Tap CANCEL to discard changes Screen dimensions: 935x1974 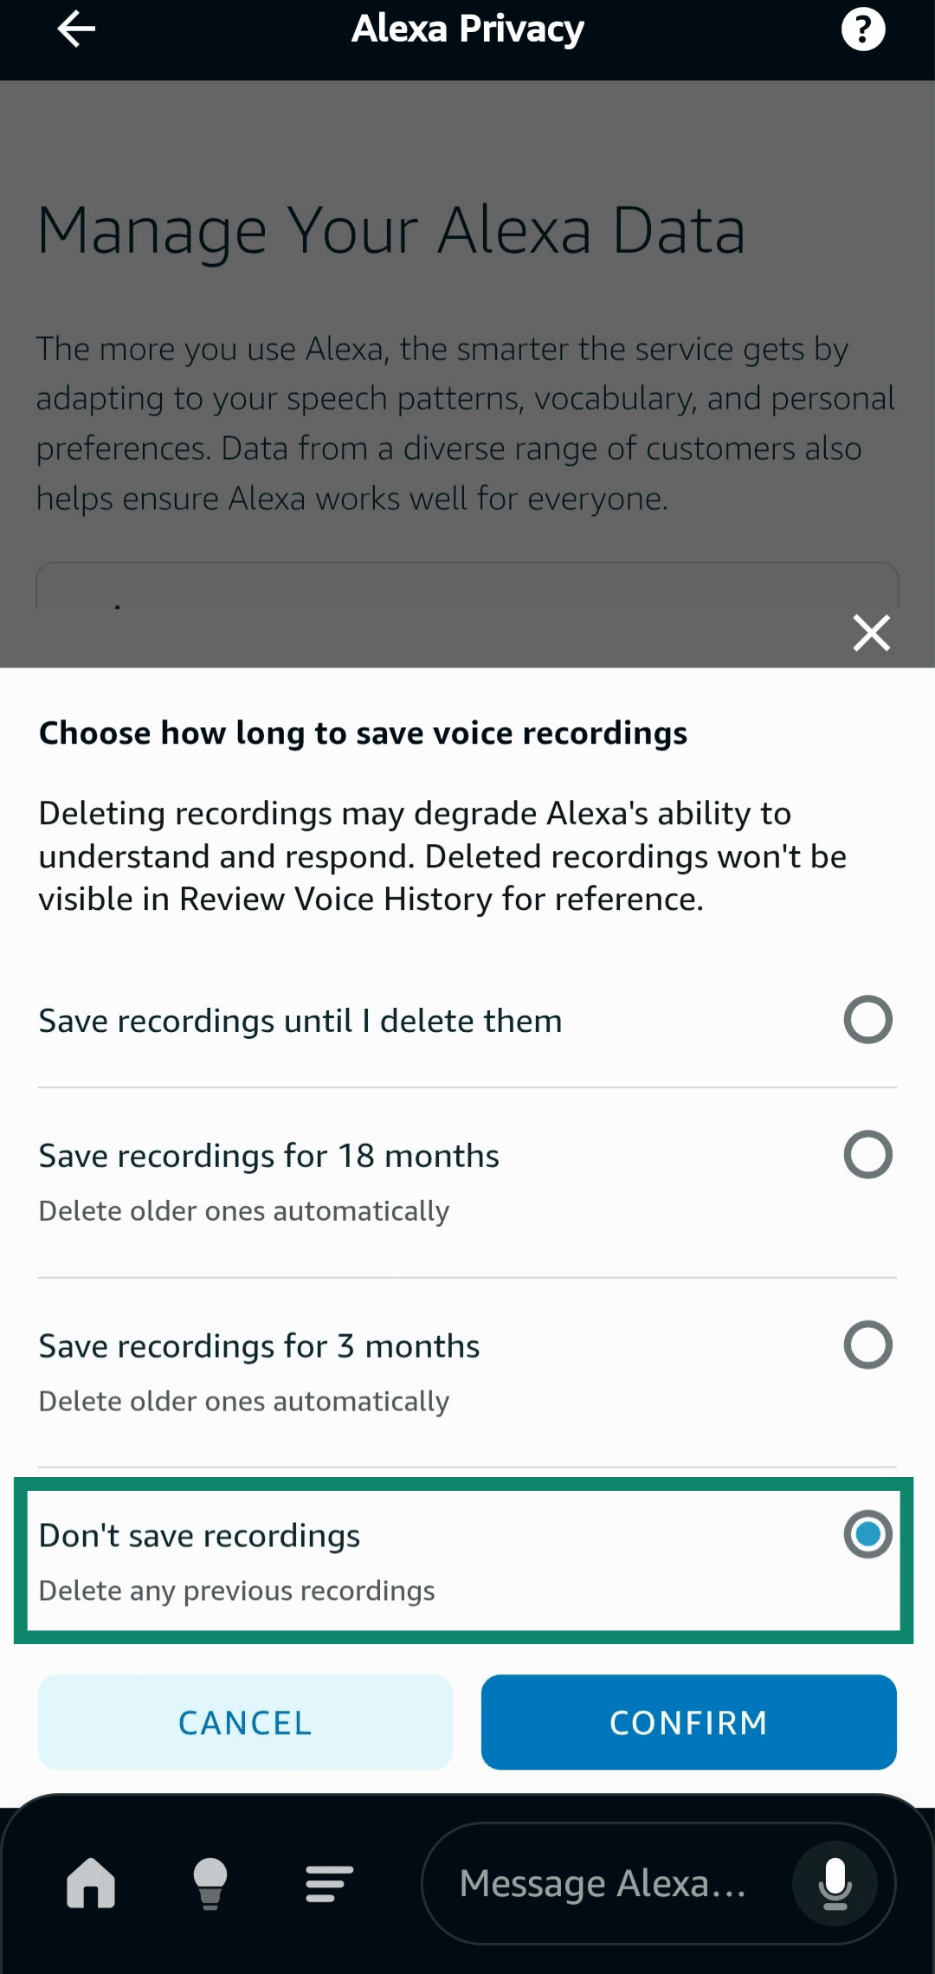pos(243,1722)
